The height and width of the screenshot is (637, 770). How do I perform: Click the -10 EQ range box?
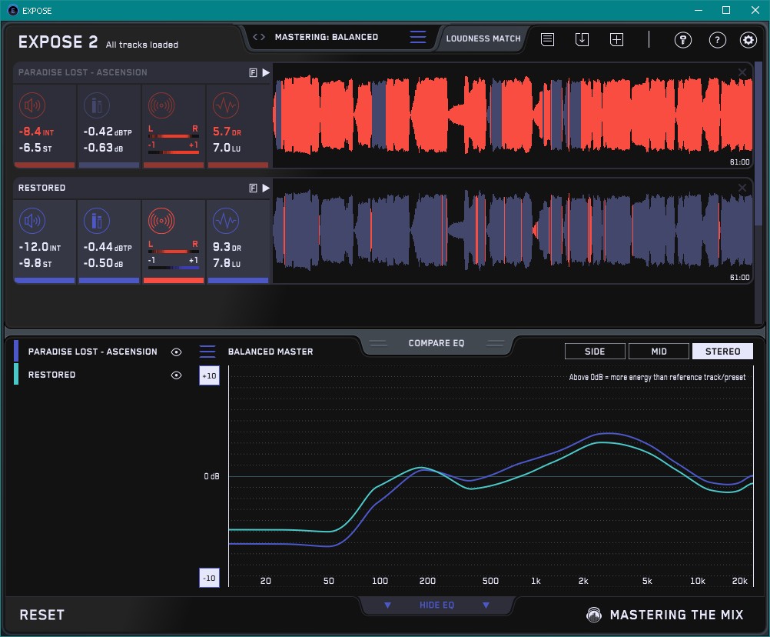209,578
